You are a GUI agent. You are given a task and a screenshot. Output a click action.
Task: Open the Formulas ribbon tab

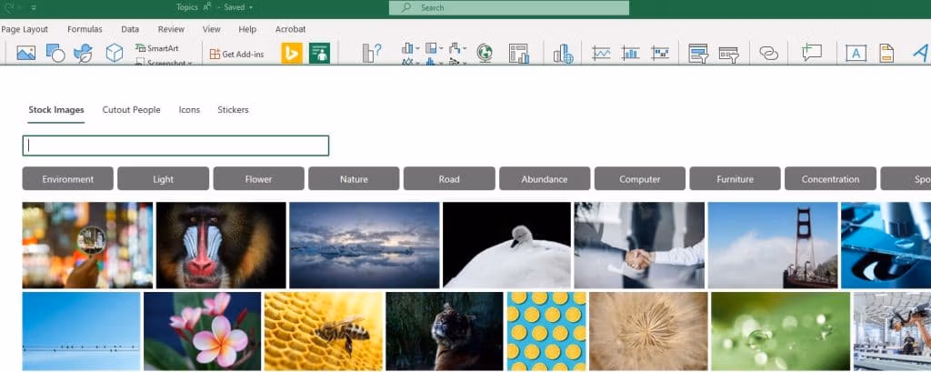pyautogui.click(x=85, y=29)
